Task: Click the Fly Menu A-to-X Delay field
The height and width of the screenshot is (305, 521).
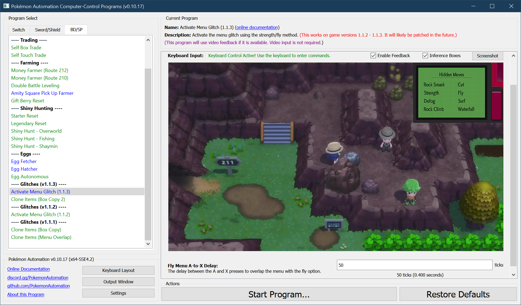Action: (414, 265)
